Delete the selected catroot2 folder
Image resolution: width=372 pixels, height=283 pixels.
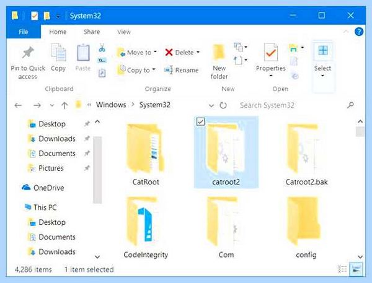(x=179, y=53)
